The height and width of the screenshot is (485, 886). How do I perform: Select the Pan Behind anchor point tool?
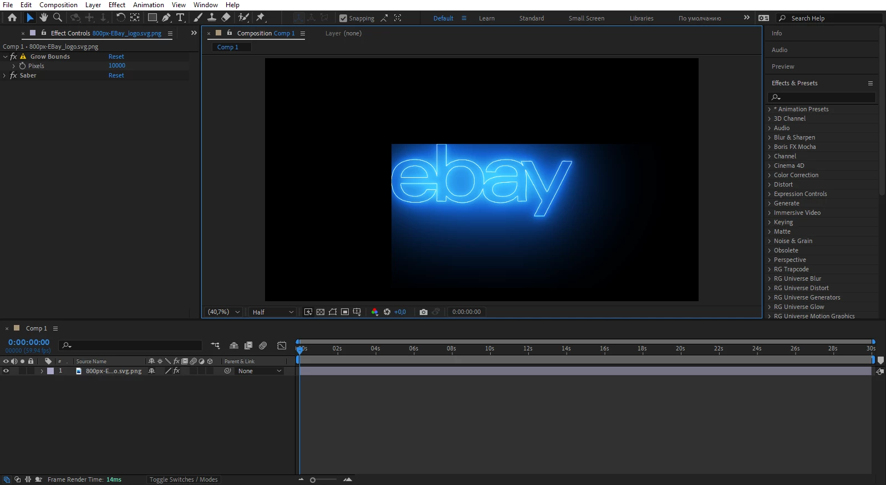(x=135, y=18)
